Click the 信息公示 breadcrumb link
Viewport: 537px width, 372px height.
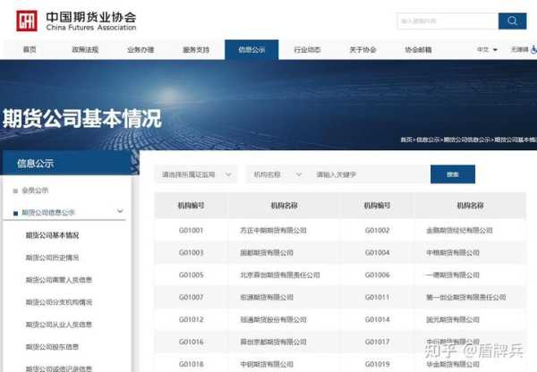click(x=428, y=139)
